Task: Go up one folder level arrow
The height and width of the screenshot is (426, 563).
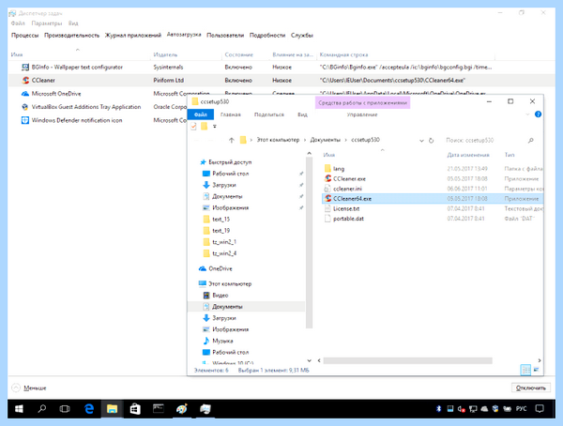Action: pos(231,141)
